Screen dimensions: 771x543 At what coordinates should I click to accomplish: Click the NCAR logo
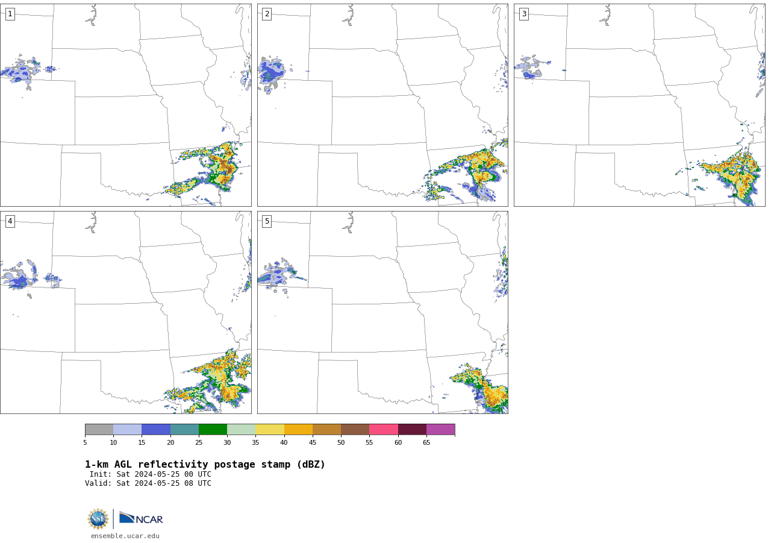tap(141, 518)
